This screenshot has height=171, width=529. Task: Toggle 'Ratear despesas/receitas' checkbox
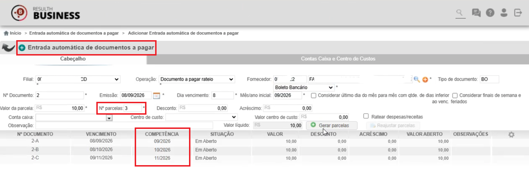(x=366, y=116)
